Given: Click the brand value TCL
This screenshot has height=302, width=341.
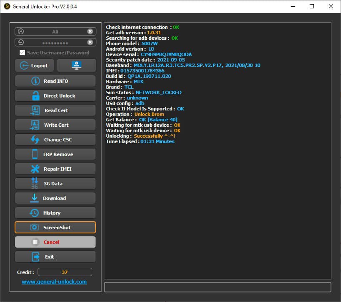Looking at the screenshot, I should (x=129, y=87).
